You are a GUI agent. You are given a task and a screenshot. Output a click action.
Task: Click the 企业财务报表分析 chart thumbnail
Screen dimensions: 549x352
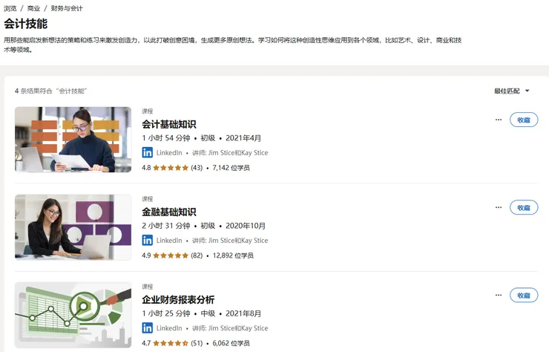73,315
